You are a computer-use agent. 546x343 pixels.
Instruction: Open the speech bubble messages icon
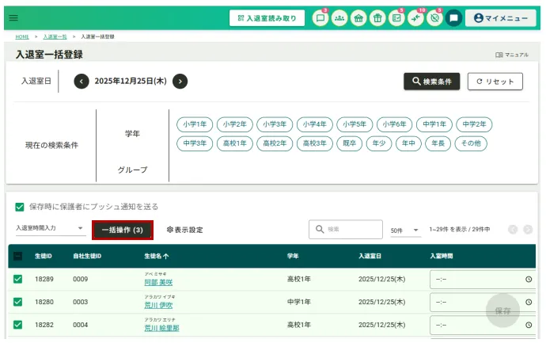pyautogui.click(x=320, y=17)
